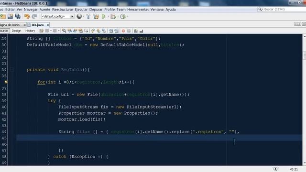Image resolution: width=306 pixels, height=172 pixels.
Task: Expand the Run button dropdown arrow
Action: point(108,16)
